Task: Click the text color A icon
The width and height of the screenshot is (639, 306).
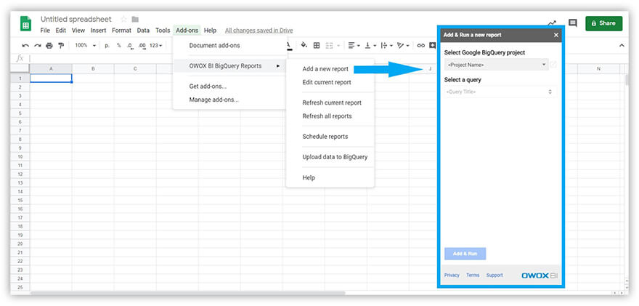Action: pos(289,46)
